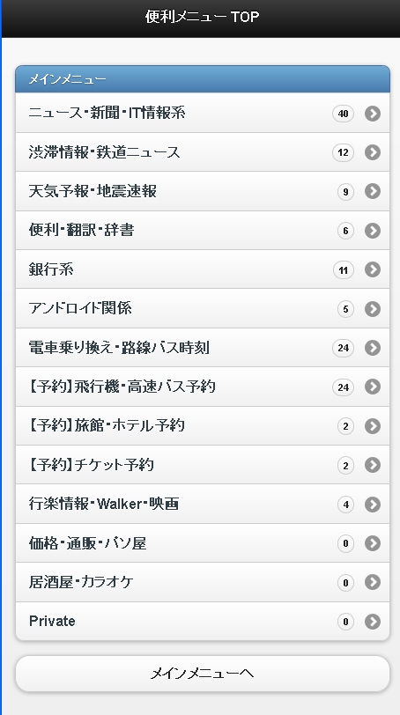
Task: Click the arrow icon beside ニュース・新聞・IT情報系
Action: click(x=373, y=113)
